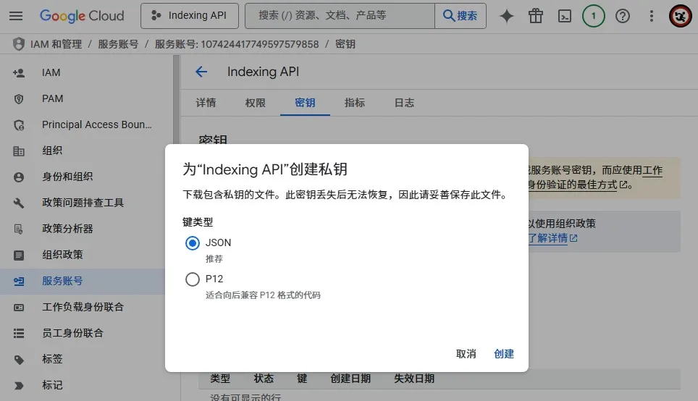Viewport: 698px width, 401px height.
Task: Click the 服务账号 key-card icon
Action: (19, 282)
